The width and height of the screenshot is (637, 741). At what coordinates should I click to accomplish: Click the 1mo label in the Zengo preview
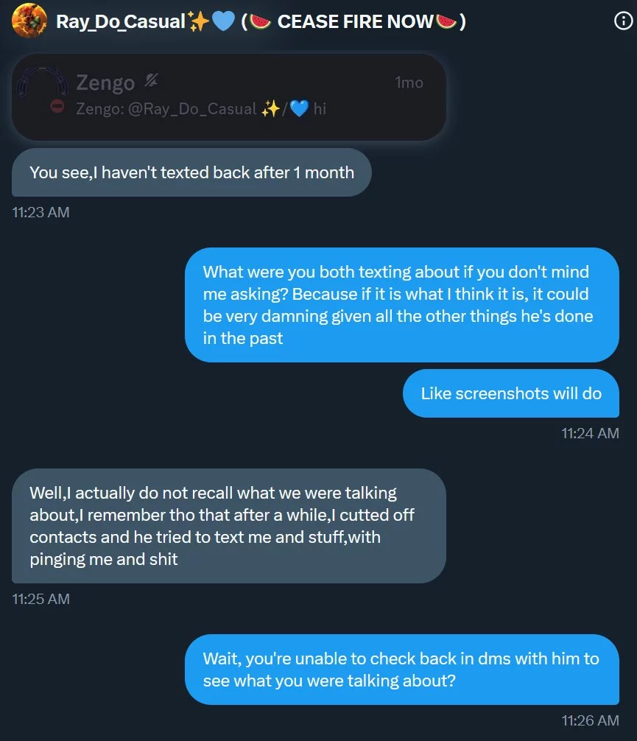409,82
